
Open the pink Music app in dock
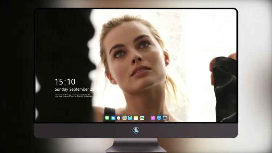point(153,118)
